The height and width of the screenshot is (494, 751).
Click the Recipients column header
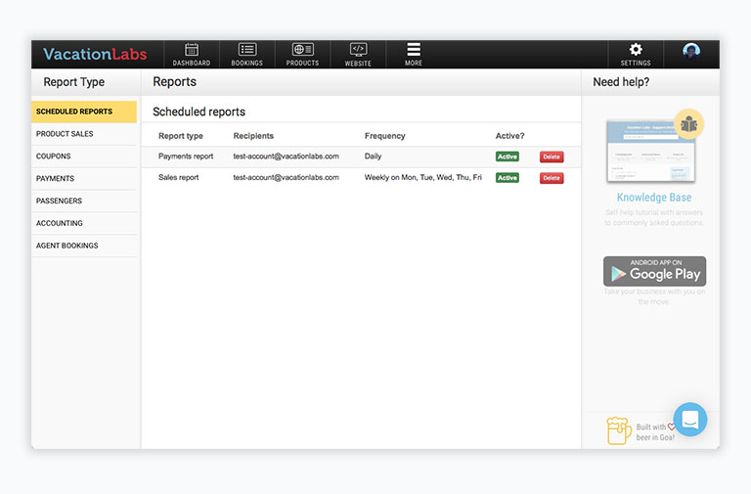point(253,136)
